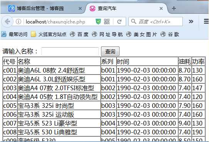Open 百度 bookmark

(x=79, y=35)
